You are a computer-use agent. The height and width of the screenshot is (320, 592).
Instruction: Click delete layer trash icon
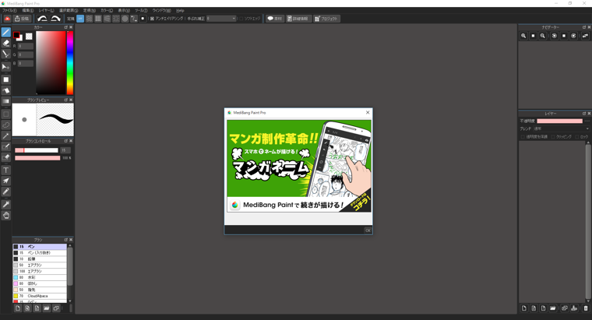click(586, 308)
